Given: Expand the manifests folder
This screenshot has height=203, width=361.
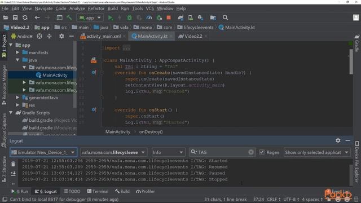Looking at the screenshot, I should pyautogui.click(x=17, y=52).
